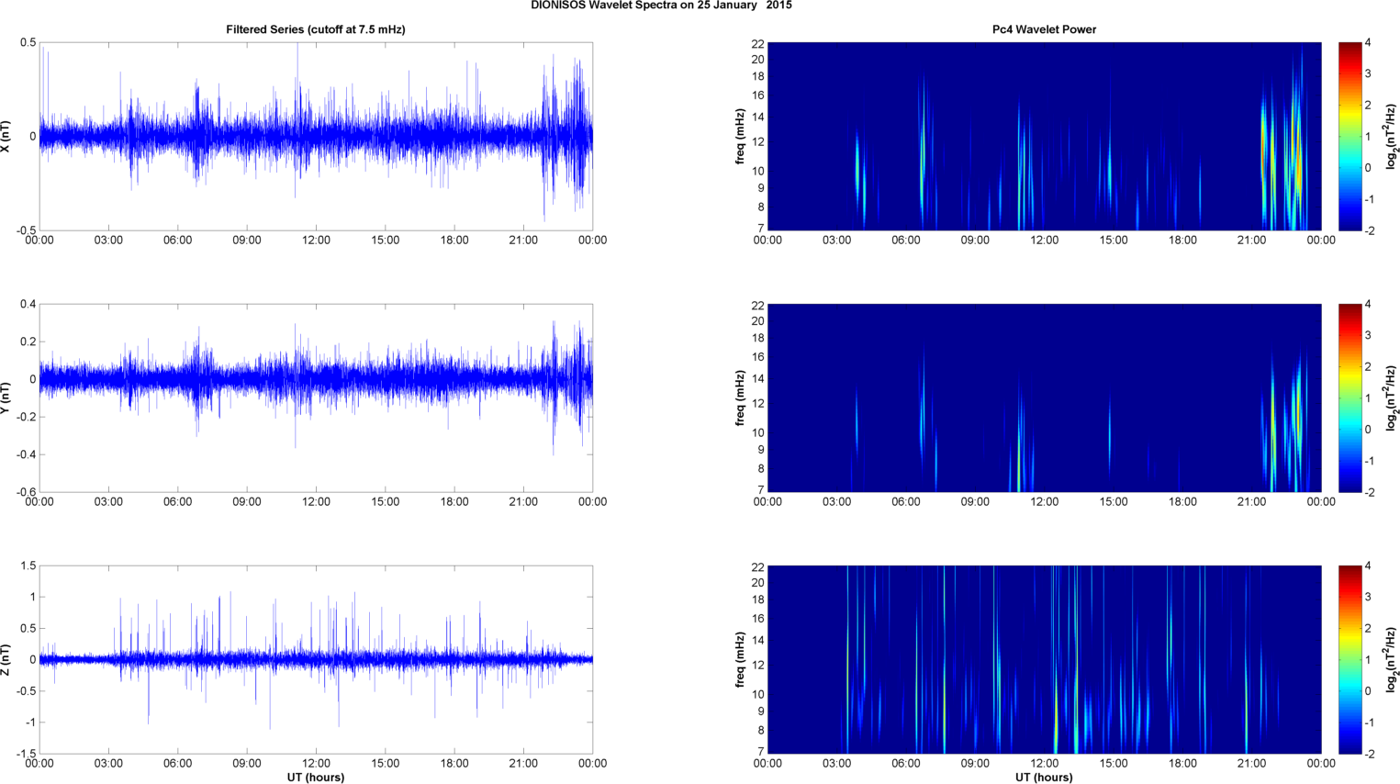The width and height of the screenshot is (1400, 784).
Task: Click the freq (mHz) label of bottom spectrogram
Action: point(740,659)
